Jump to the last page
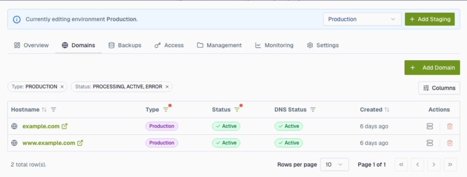 click(450, 165)
